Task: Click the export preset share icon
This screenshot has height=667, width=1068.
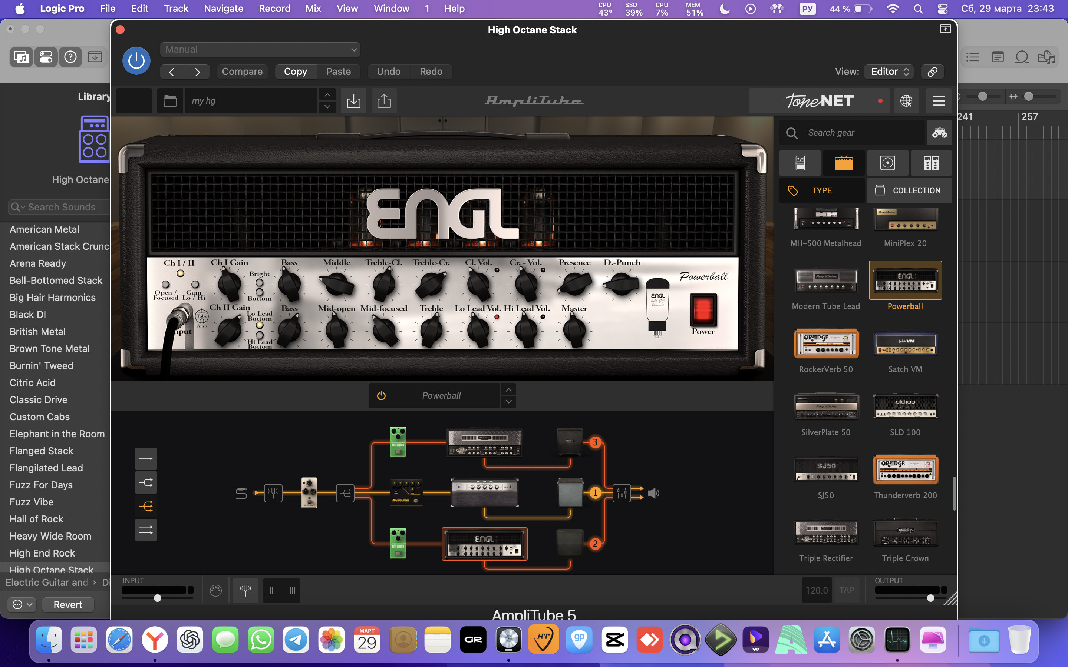Action: pyautogui.click(x=384, y=101)
